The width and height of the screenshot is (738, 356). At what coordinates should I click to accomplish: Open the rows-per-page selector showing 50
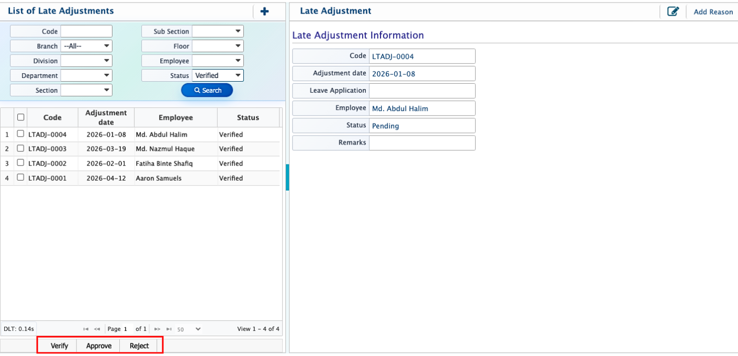189,329
